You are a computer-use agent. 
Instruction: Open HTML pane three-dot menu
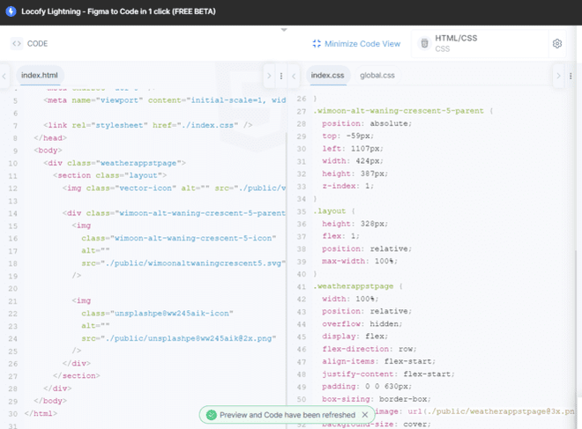click(x=281, y=76)
